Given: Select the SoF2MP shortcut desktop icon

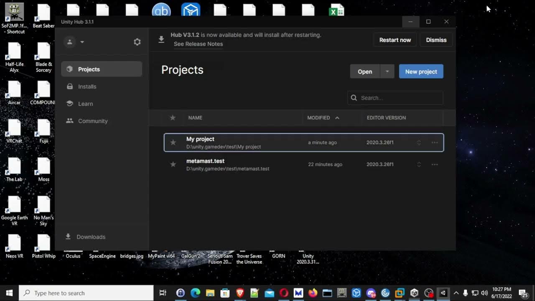Looking at the screenshot, I should [15, 18].
